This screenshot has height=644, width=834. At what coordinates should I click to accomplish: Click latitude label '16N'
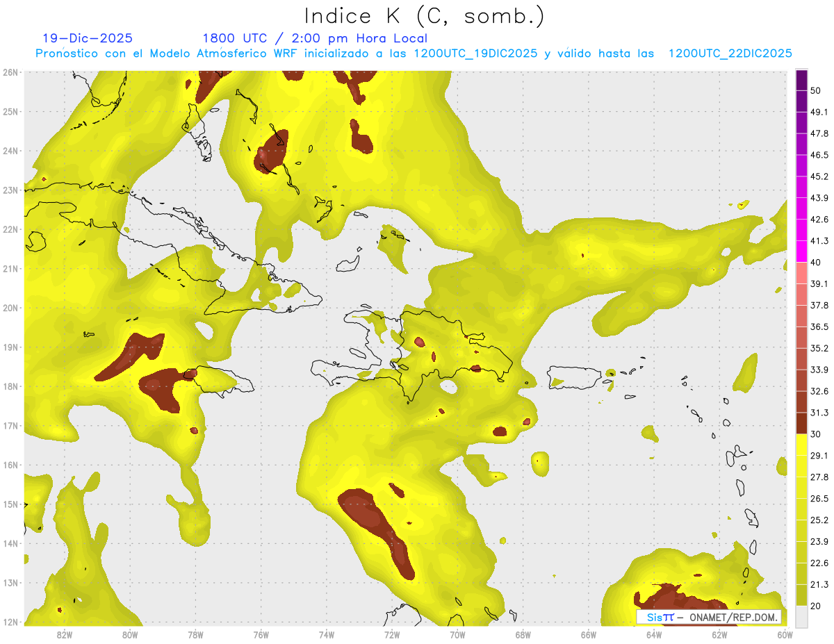[x=10, y=465]
